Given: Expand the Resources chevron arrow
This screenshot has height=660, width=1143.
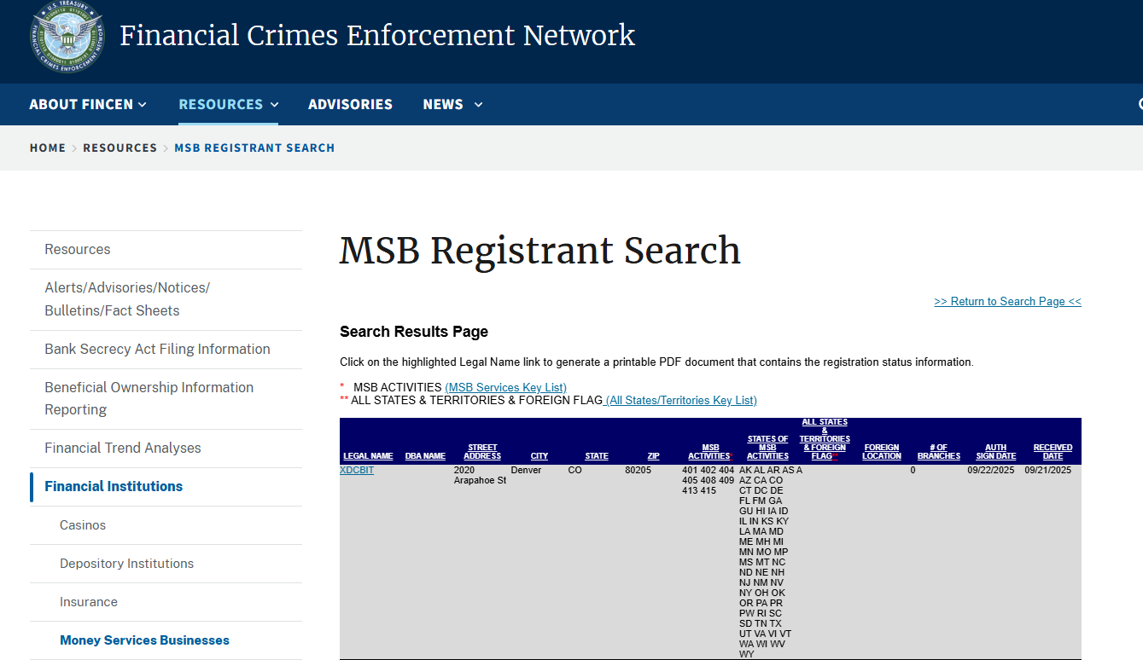Looking at the screenshot, I should coord(275,104).
